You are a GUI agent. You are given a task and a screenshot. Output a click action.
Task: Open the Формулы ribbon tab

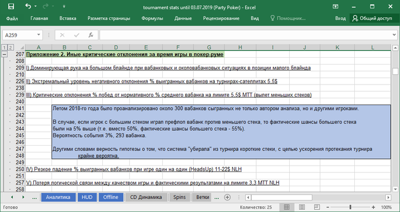point(153,18)
